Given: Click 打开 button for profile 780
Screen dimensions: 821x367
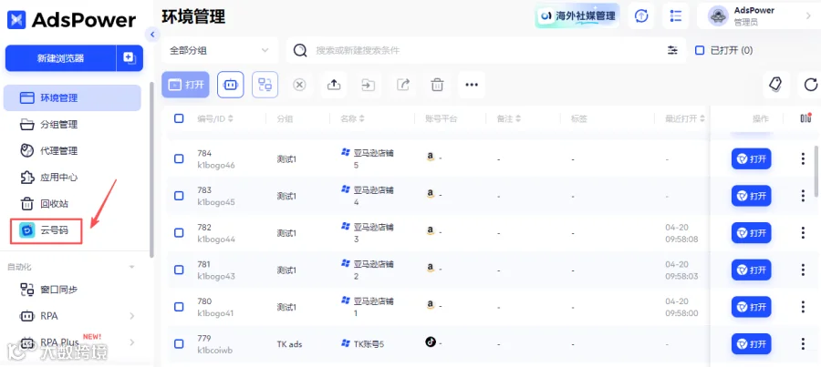Looking at the screenshot, I should 752,307.
